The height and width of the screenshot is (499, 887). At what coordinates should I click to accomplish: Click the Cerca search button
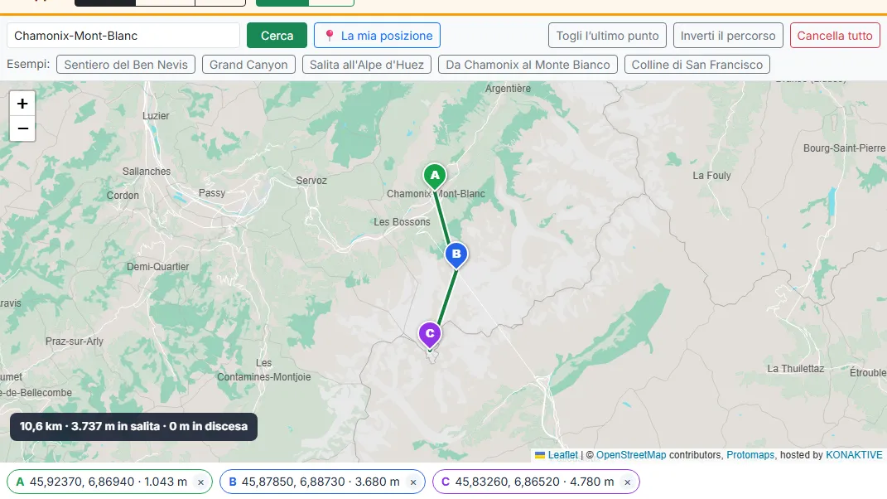(277, 36)
